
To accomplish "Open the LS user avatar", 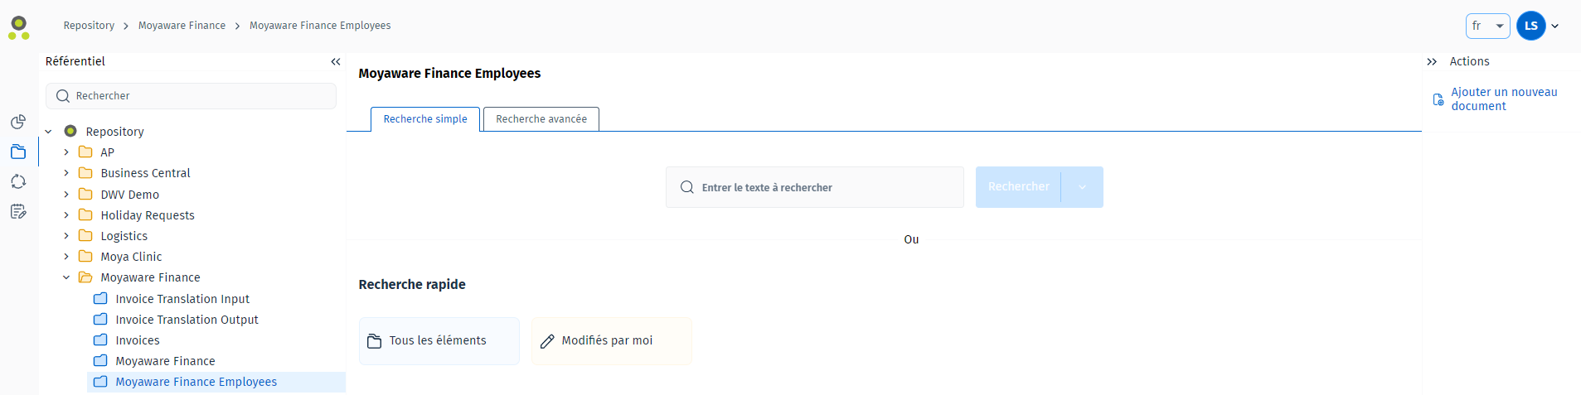I will [x=1530, y=26].
